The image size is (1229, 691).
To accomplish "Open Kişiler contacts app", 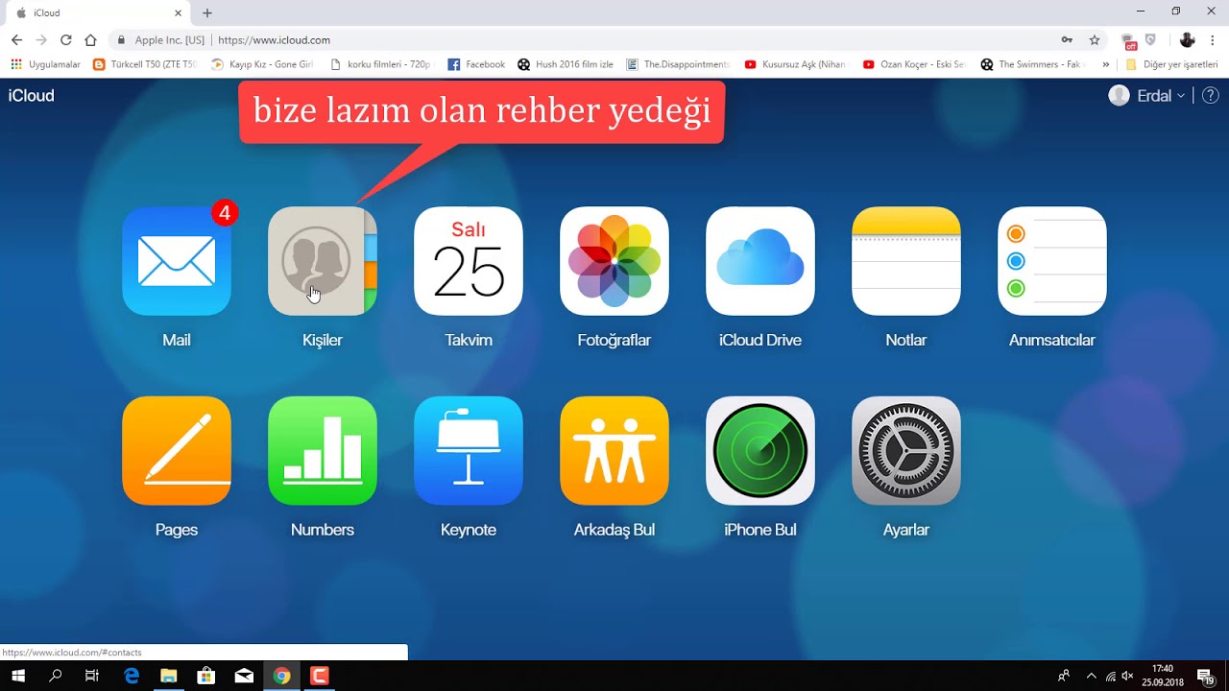I will tap(323, 261).
